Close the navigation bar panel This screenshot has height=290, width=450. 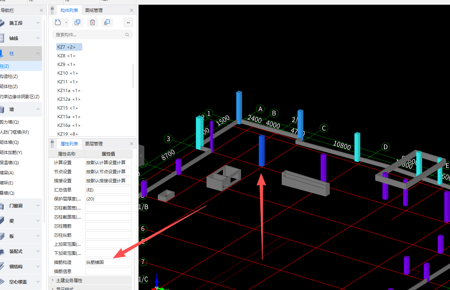click(x=41, y=11)
